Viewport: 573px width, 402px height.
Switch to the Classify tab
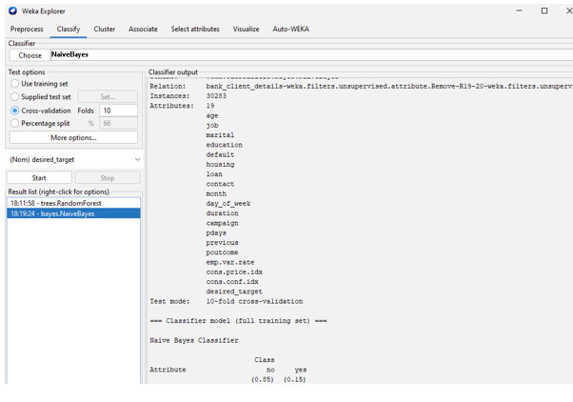coord(69,29)
